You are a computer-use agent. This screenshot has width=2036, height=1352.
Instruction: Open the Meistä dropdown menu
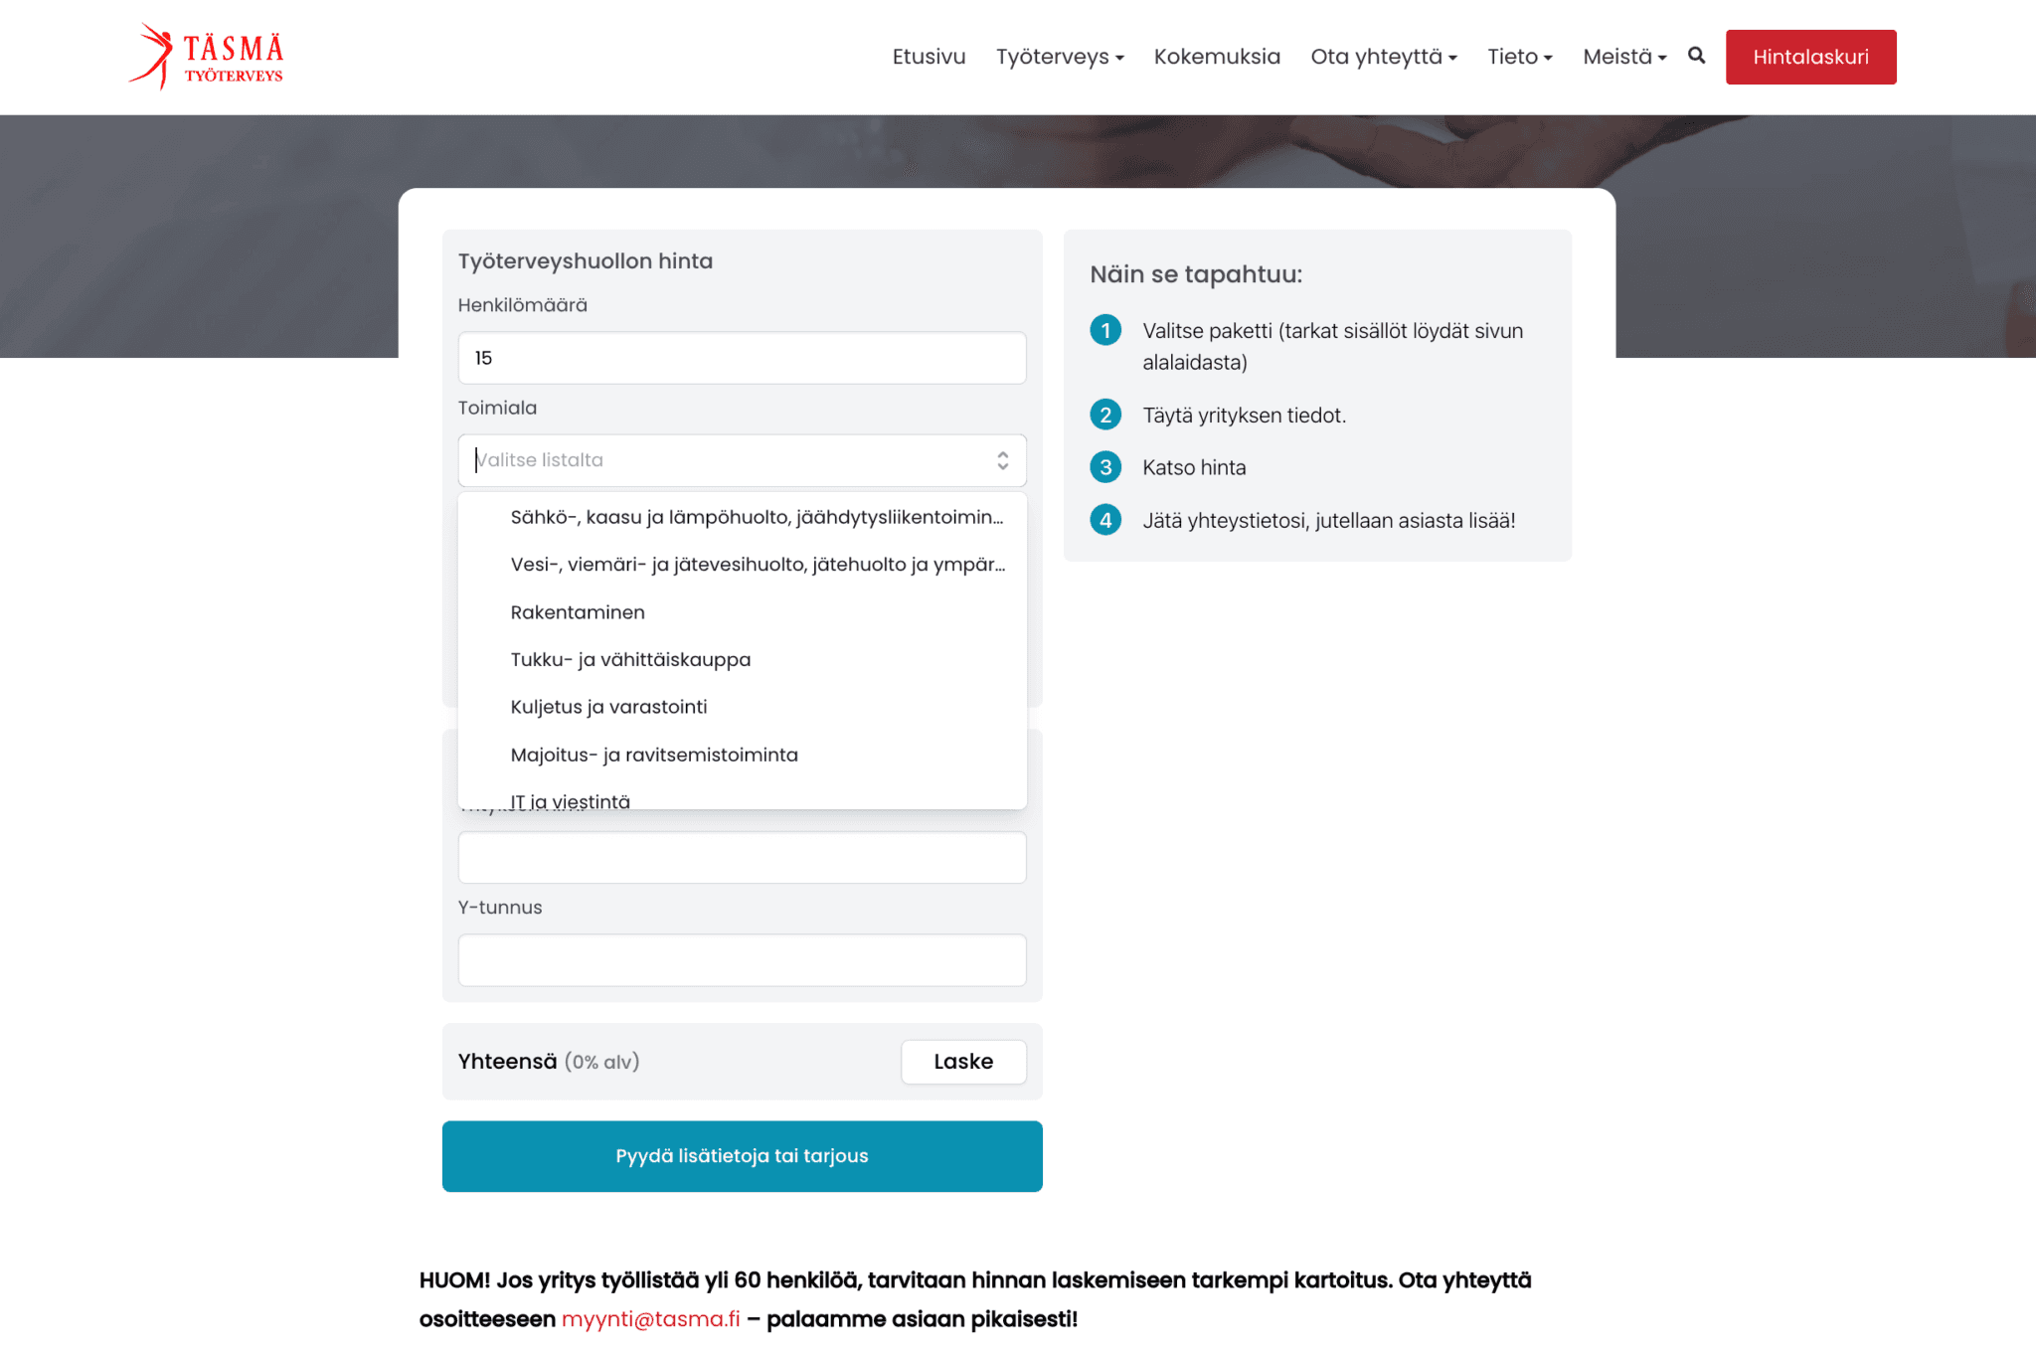click(1624, 57)
